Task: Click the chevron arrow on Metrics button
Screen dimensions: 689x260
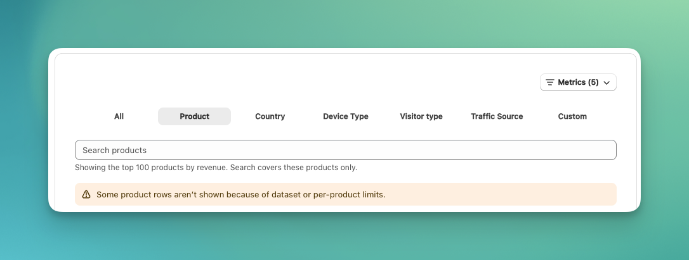Action: click(x=607, y=83)
